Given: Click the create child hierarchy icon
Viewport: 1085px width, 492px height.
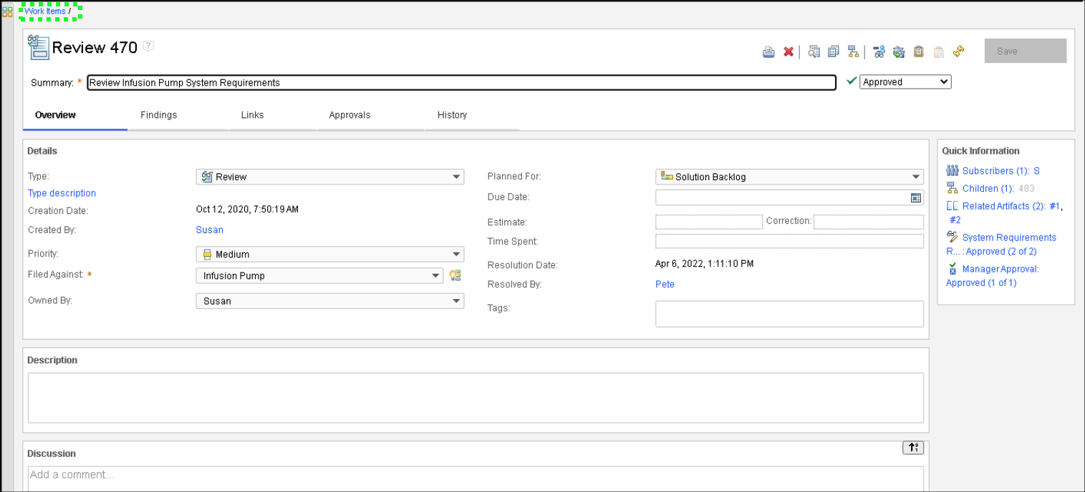Looking at the screenshot, I should 853,51.
